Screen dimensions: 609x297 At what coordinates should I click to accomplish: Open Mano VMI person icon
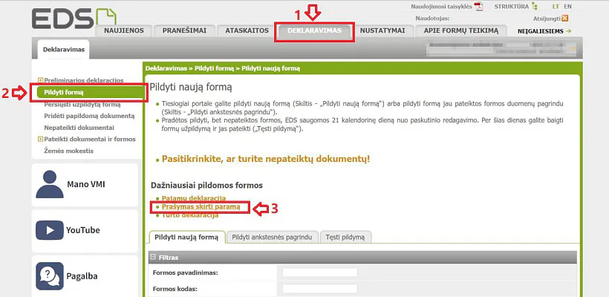[x=49, y=183]
